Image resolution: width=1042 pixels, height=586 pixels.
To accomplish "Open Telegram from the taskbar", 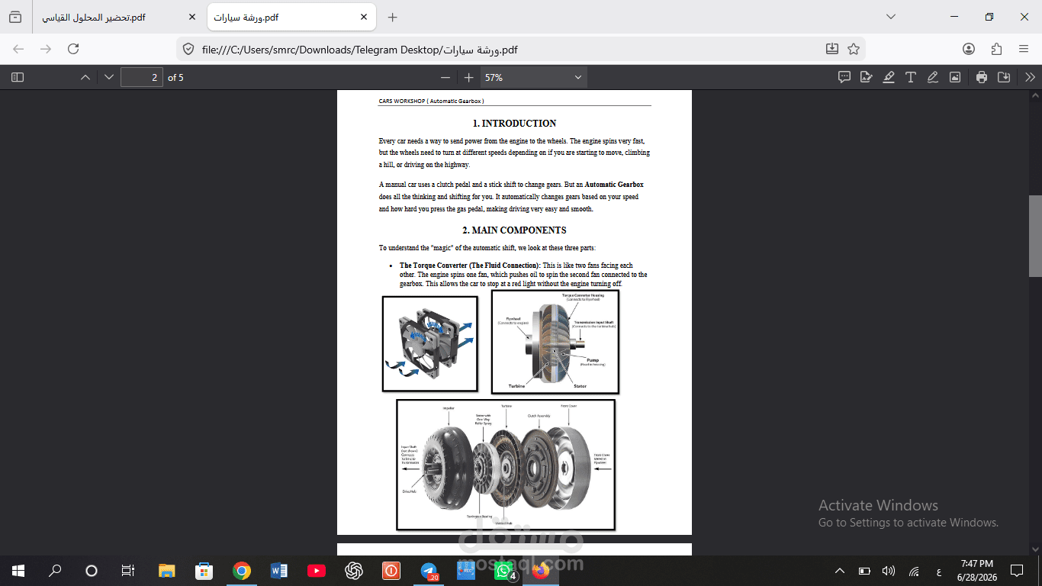I will 429,571.
